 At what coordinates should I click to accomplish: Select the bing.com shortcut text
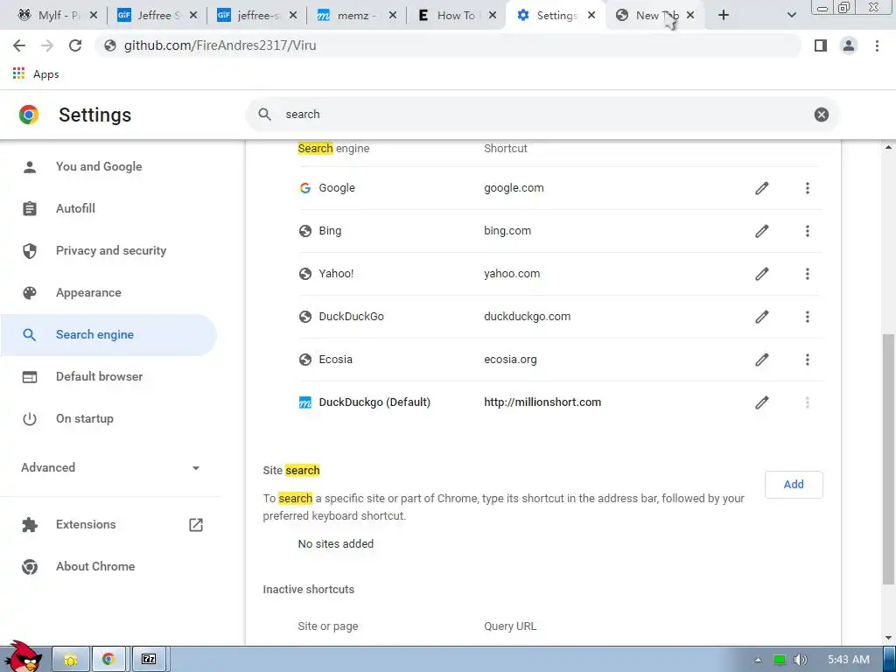pyautogui.click(x=507, y=231)
